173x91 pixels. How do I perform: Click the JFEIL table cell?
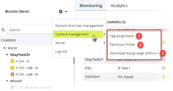click(99, 68)
